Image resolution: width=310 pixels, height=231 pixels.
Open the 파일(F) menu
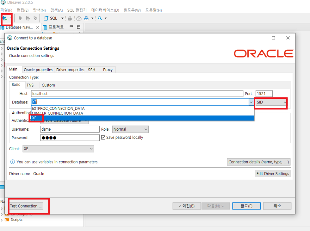pyautogui.click(x=6, y=10)
